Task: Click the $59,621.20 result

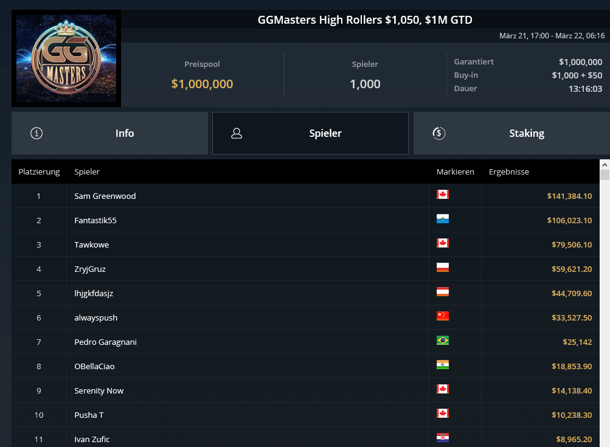Action: click(572, 269)
